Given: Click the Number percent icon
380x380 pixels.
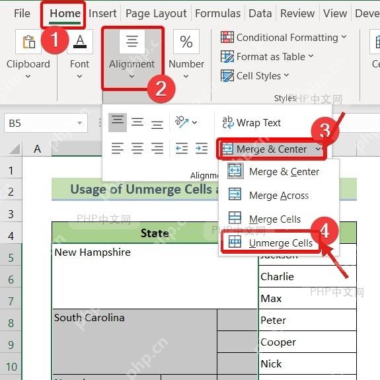Looking at the screenshot, I should (186, 42).
